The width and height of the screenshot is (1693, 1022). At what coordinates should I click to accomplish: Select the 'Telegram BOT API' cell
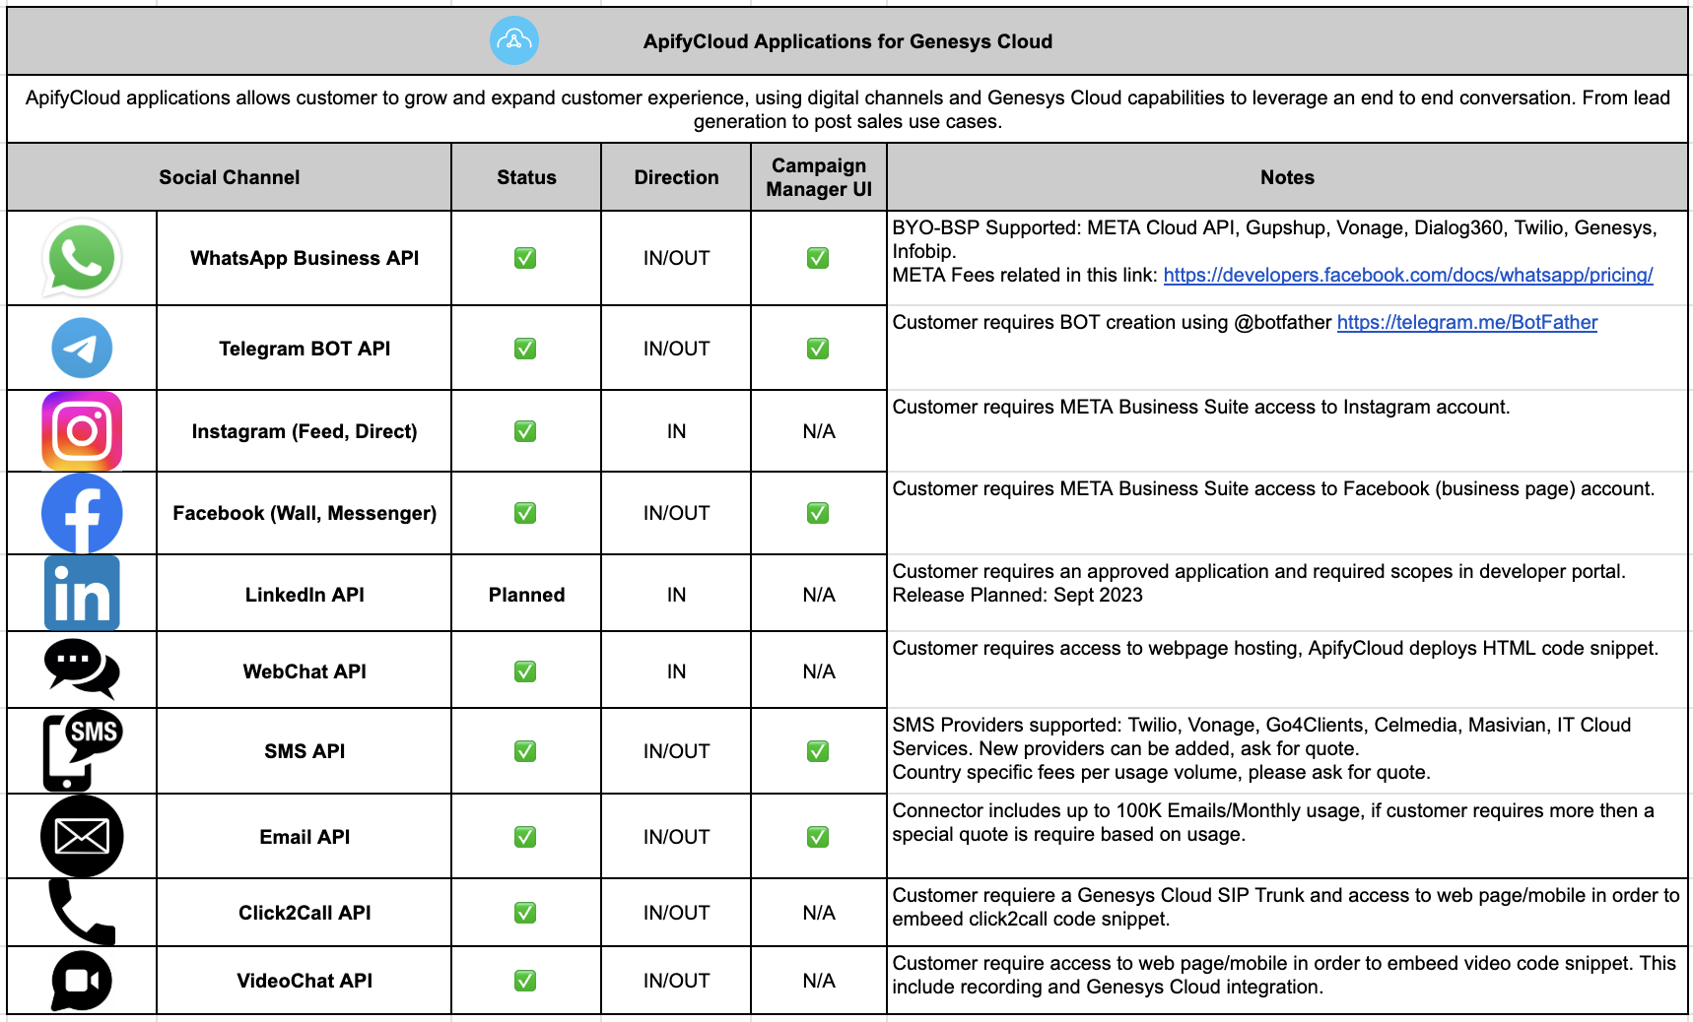tap(305, 349)
